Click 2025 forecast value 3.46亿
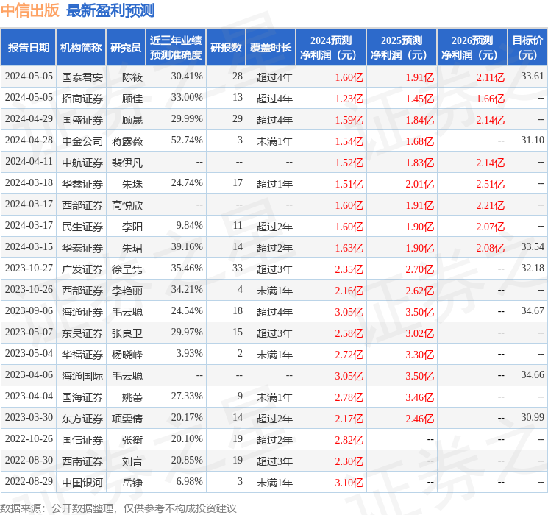The width and height of the screenshot is (548, 515). 420,397
